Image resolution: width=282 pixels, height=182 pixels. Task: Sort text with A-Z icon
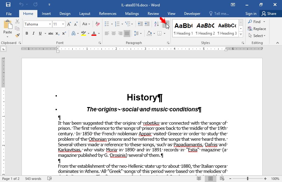[x=156, y=24]
